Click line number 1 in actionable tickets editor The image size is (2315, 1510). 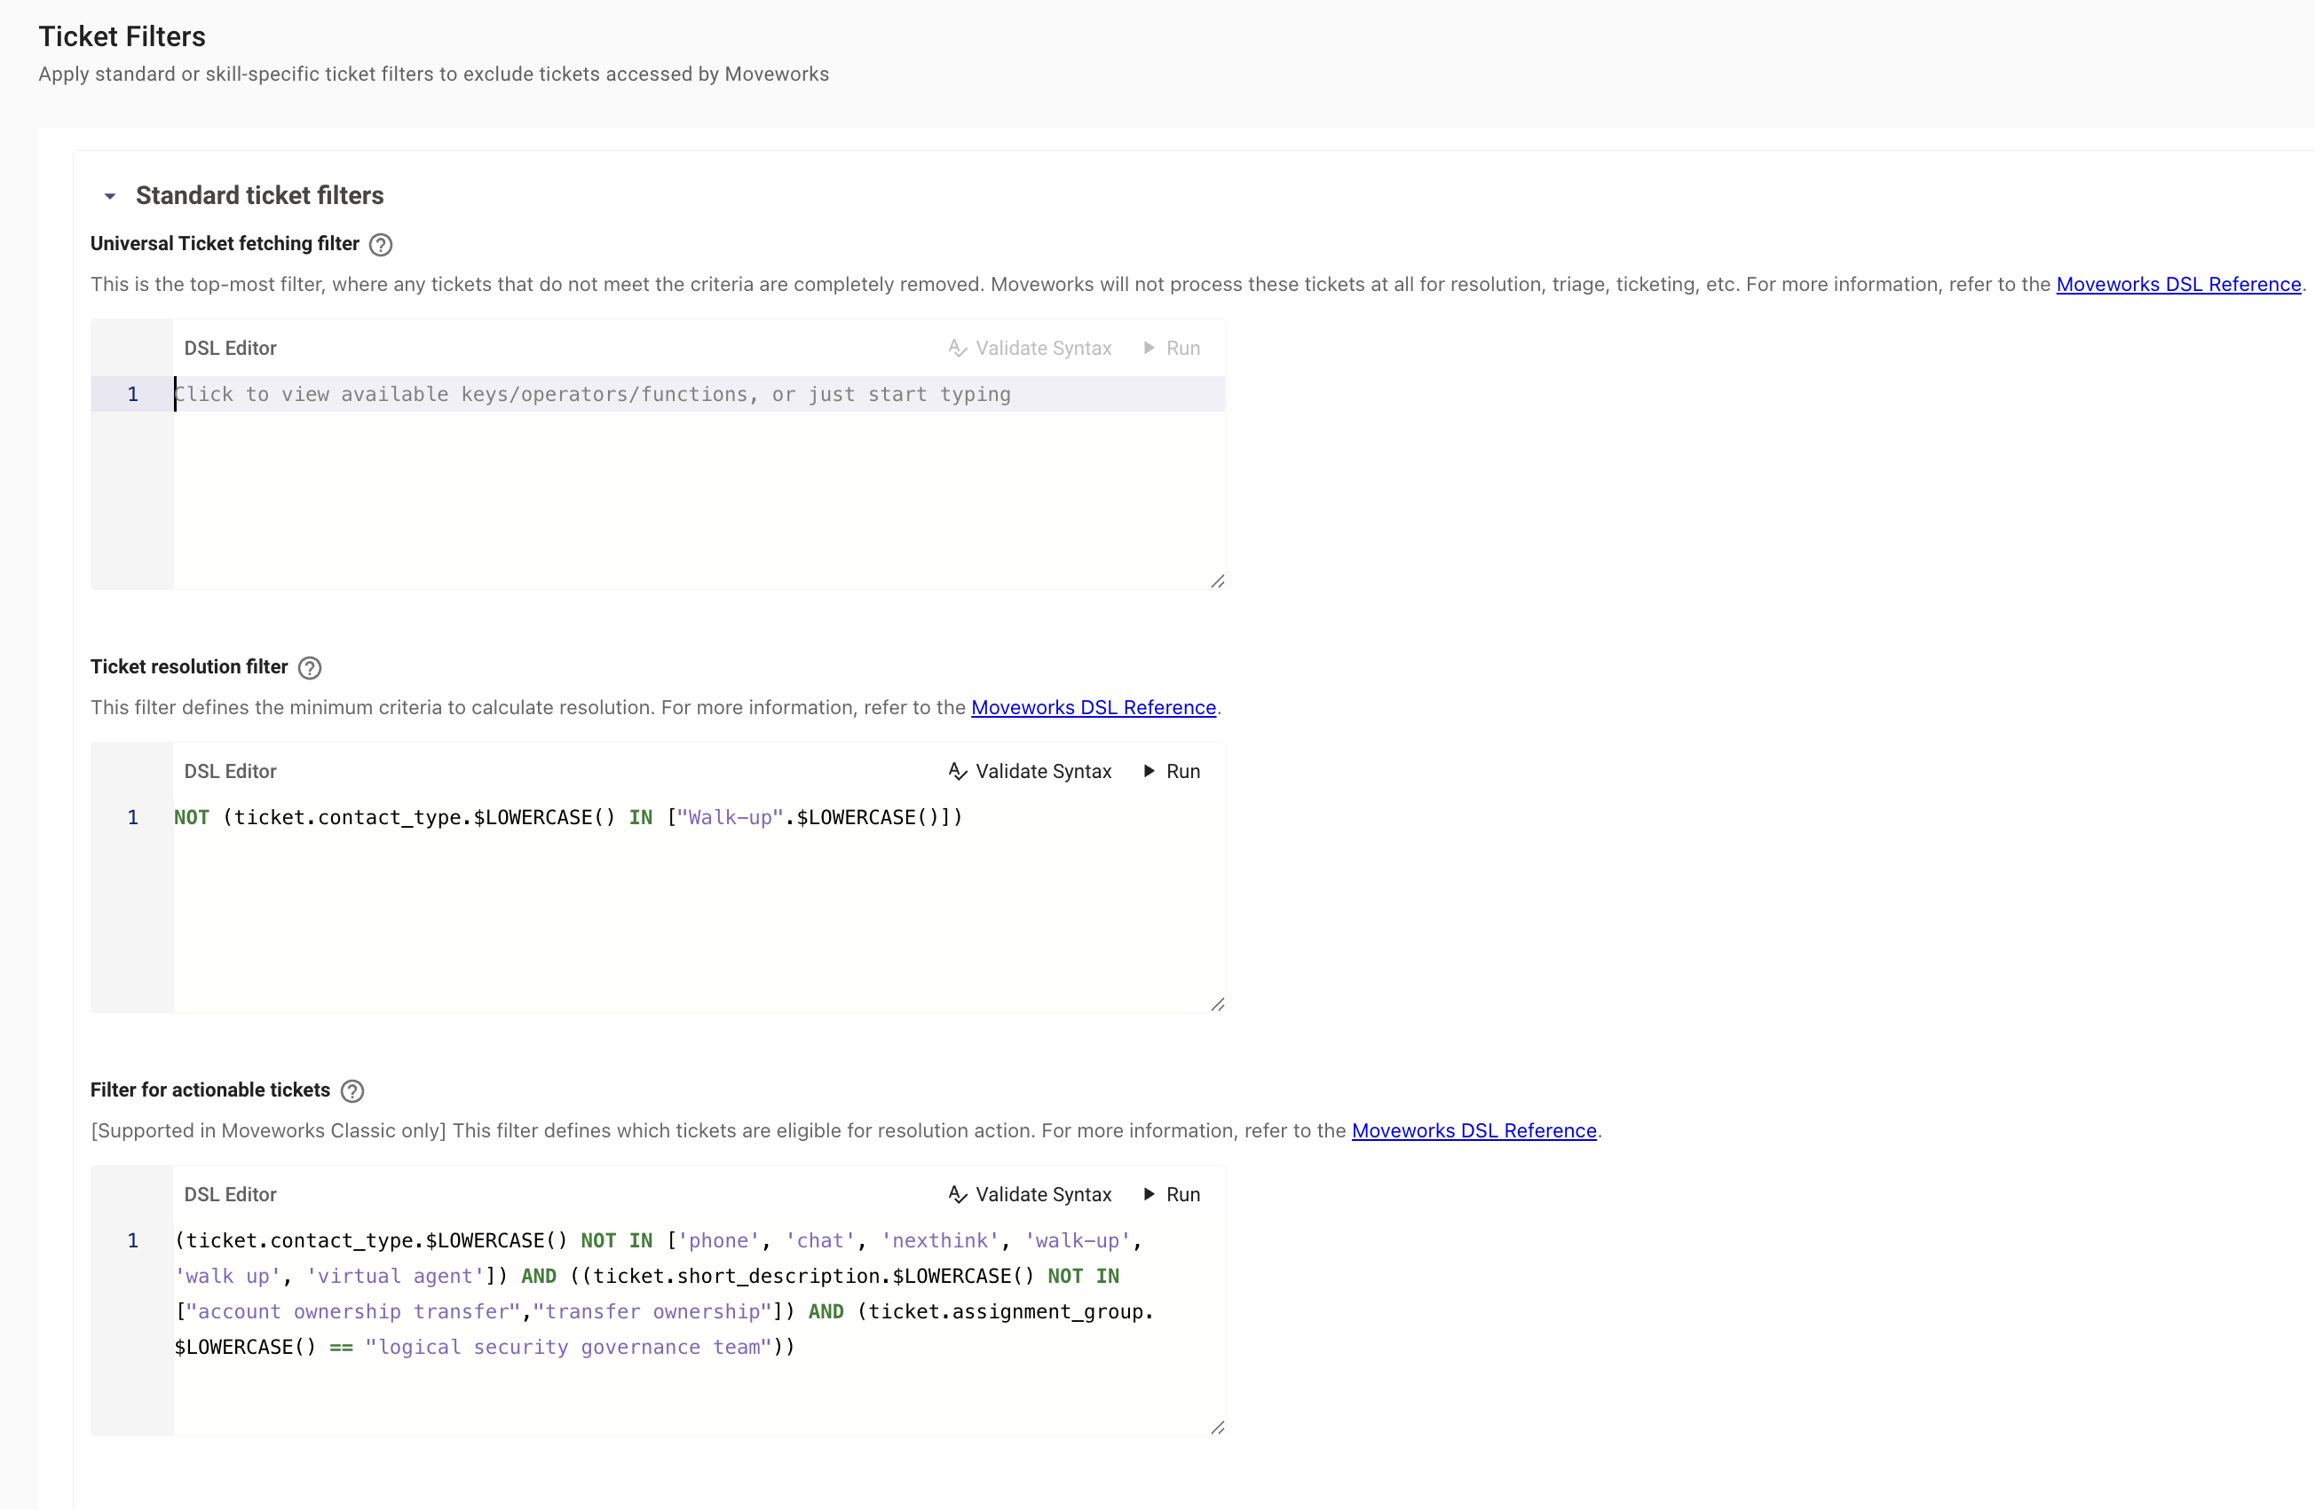(x=133, y=1240)
